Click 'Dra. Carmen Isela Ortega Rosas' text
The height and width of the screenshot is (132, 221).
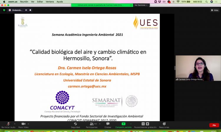click(87, 68)
